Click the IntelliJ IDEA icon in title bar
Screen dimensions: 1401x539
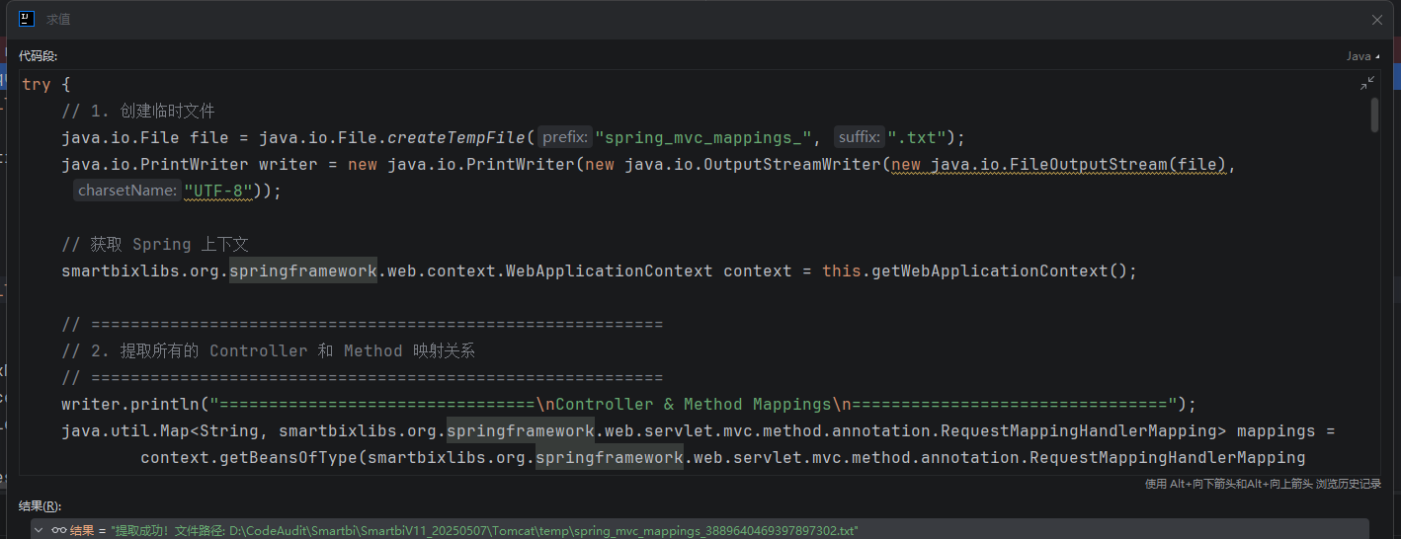[x=27, y=19]
